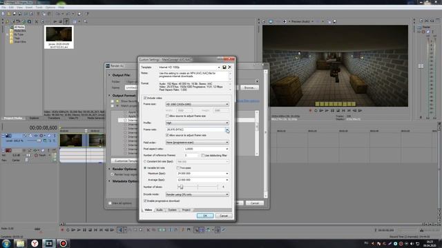
Task: Click the Remove selected media X icon
Action: click(37, 21)
